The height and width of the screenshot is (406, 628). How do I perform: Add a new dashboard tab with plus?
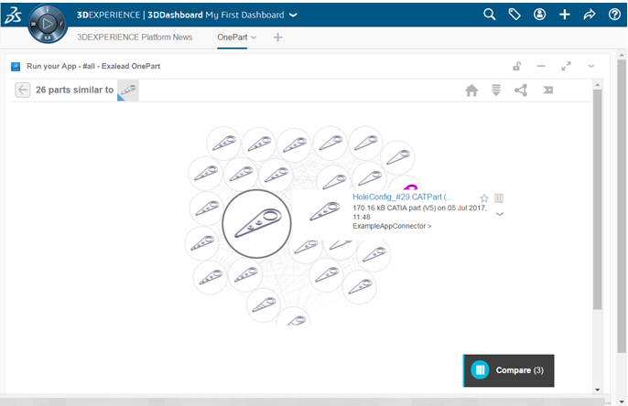point(277,37)
